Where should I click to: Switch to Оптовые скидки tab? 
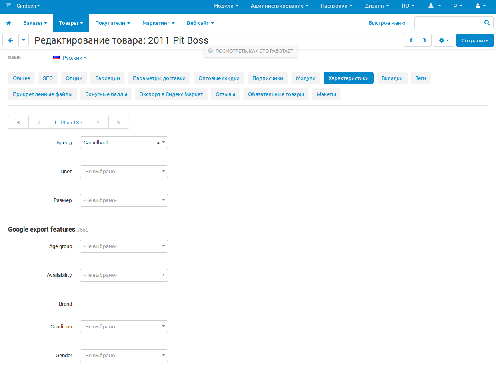pos(219,78)
